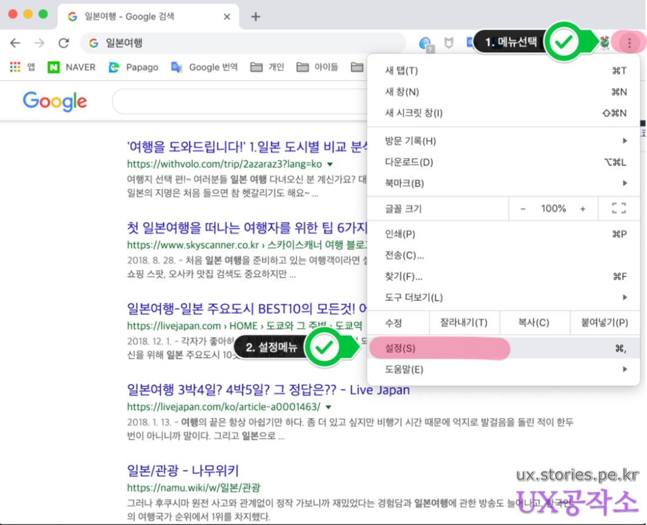The height and width of the screenshot is (525, 647).
Task: Open the NAVER bookmark
Action: 72,67
